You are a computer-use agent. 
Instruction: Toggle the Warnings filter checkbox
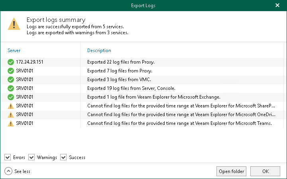(x=31, y=158)
